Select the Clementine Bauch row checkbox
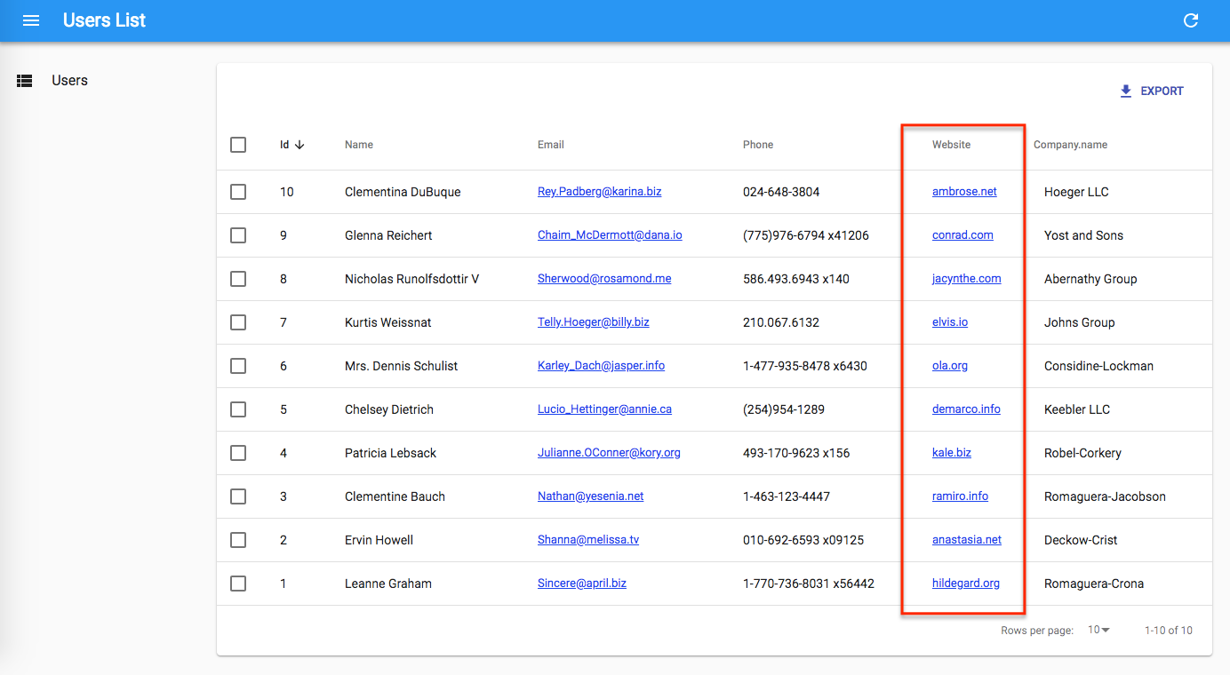 click(238, 496)
